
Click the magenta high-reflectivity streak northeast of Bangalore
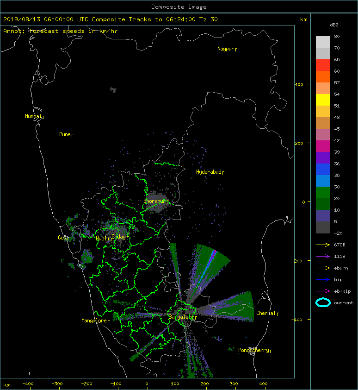coord(212,257)
